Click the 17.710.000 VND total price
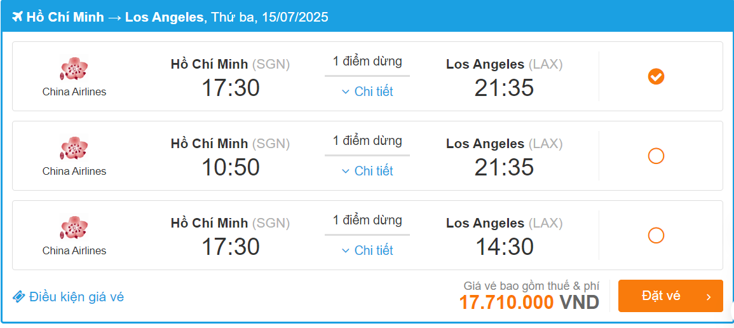This screenshot has width=734, height=328. tap(529, 302)
